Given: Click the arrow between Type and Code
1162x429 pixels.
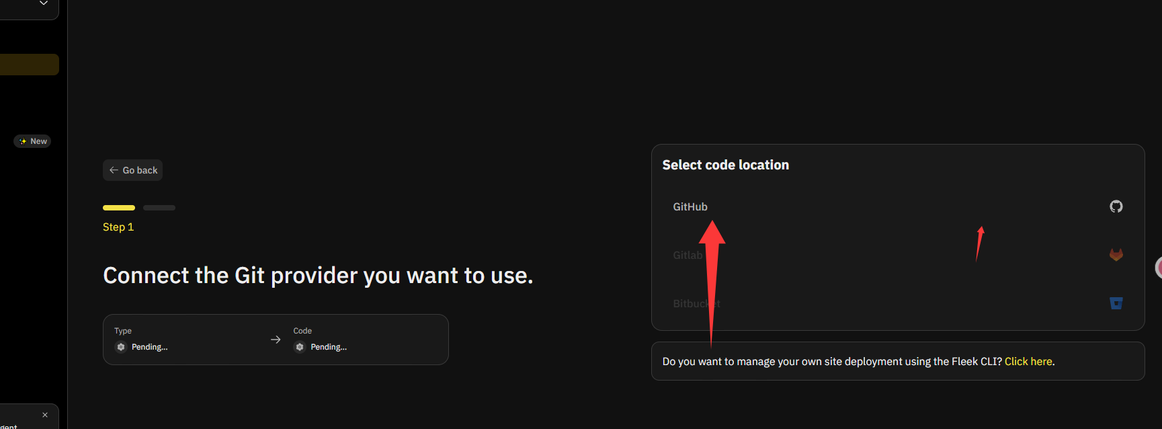Looking at the screenshot, I should [276, 340].
